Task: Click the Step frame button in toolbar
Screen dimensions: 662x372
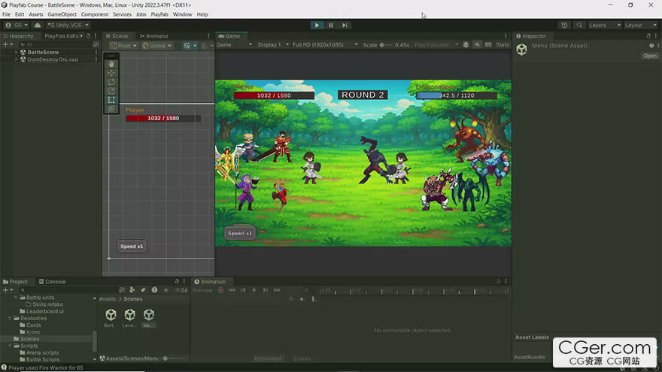Action: pos(345,26)
